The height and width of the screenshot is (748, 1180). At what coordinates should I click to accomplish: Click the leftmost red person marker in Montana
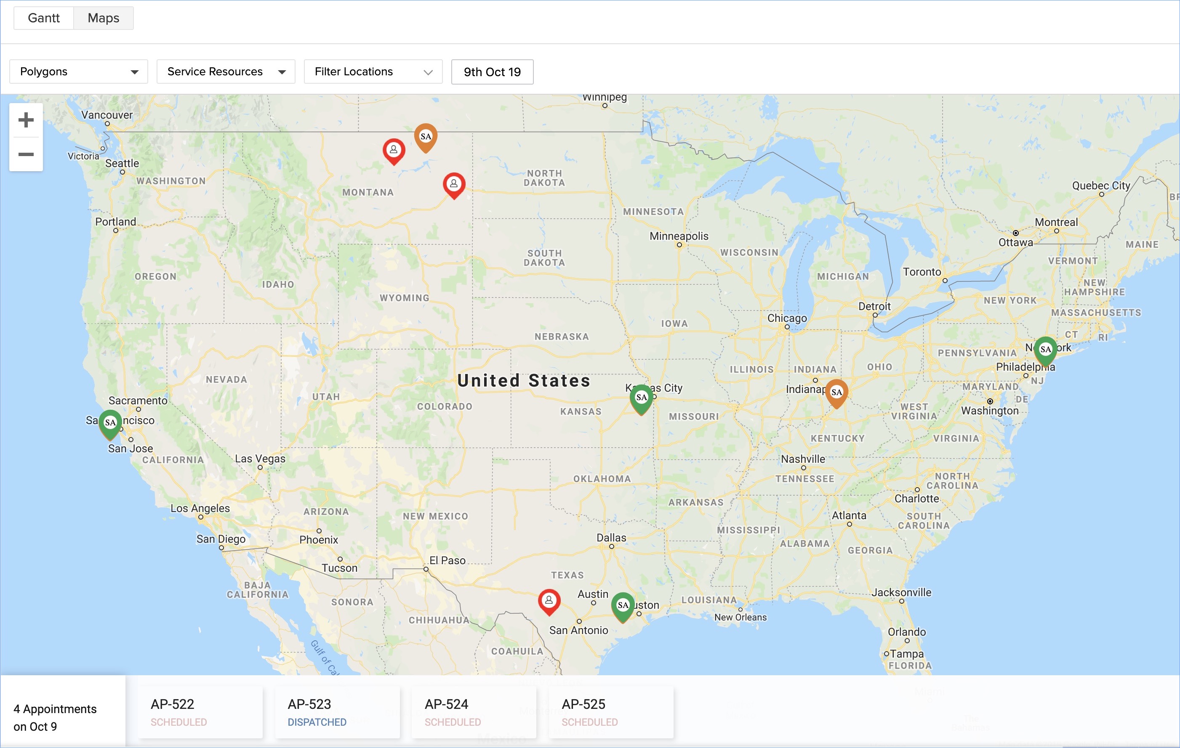point(394,150)
